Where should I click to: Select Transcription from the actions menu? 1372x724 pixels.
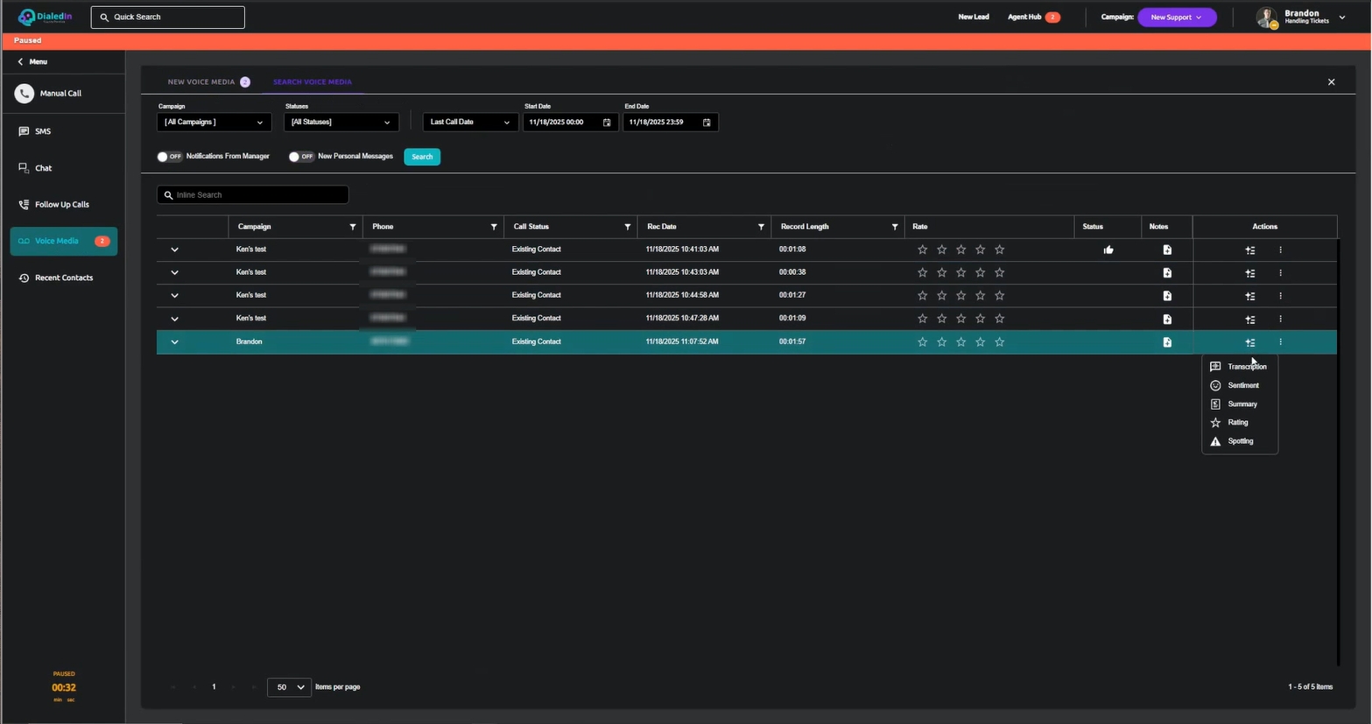(x=1246, y=367)
